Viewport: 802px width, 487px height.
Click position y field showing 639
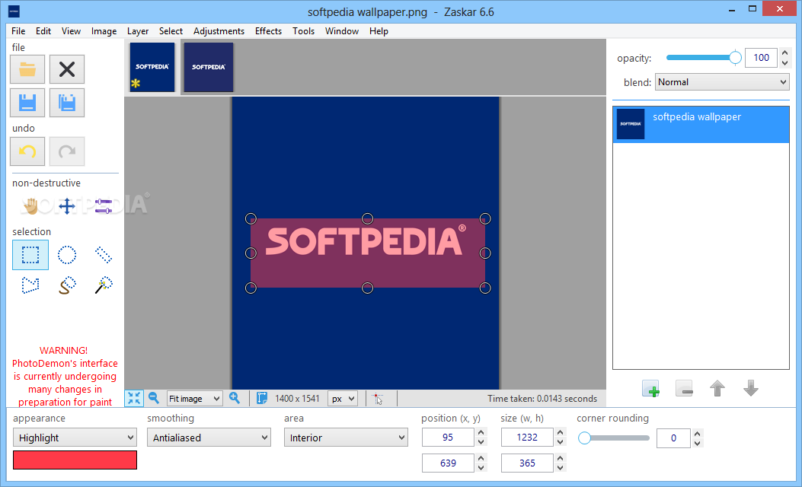click(x=448, y=463)
